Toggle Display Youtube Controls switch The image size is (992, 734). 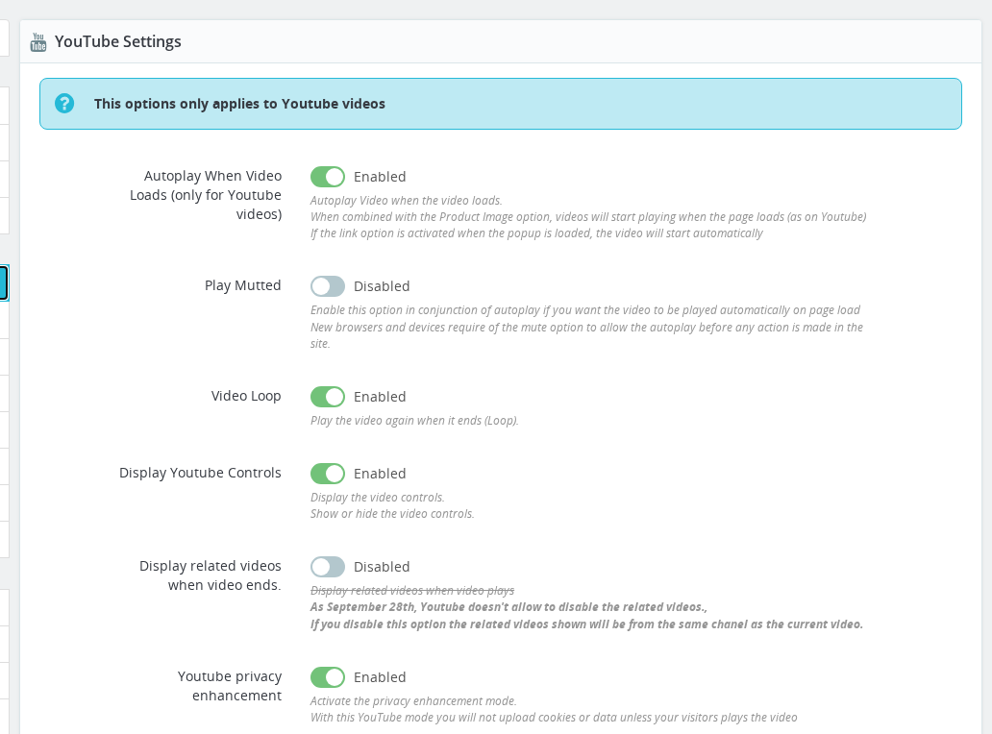[x=328, y=474]
